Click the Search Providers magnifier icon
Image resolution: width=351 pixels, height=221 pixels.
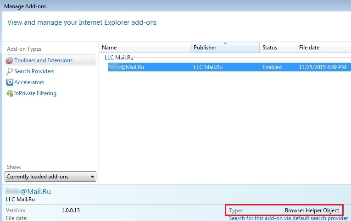[x=10, y=71]
